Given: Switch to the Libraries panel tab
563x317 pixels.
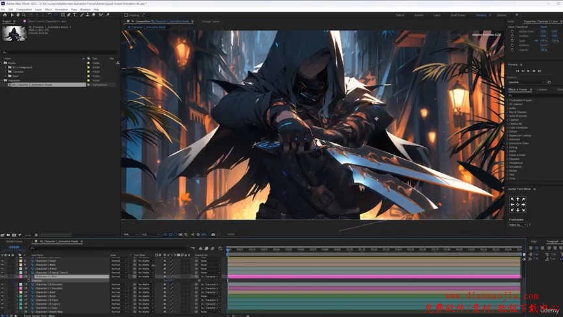Looking at the screenshot, I should [542, 89].
